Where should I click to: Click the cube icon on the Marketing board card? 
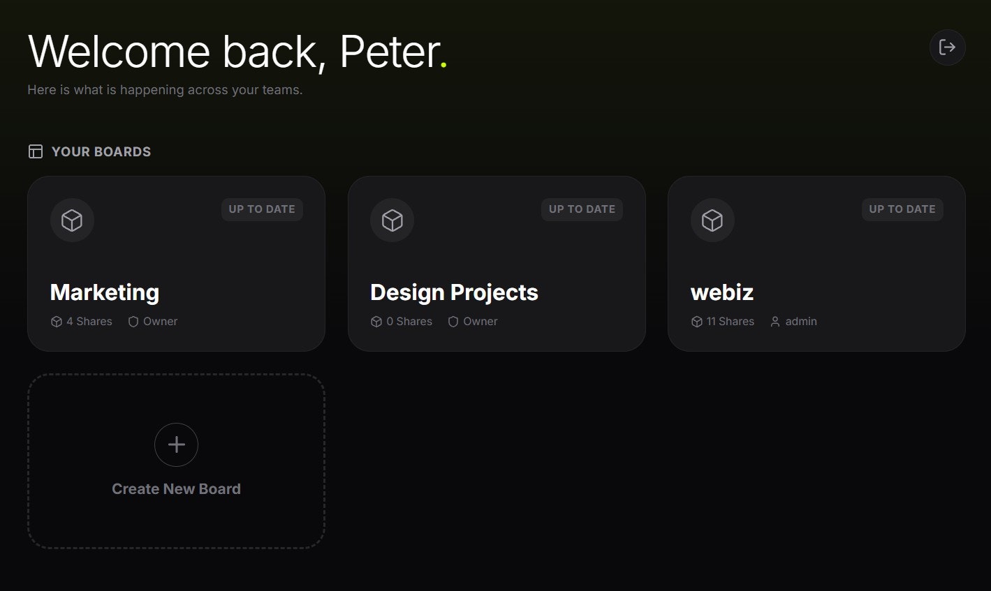[72, 220]
